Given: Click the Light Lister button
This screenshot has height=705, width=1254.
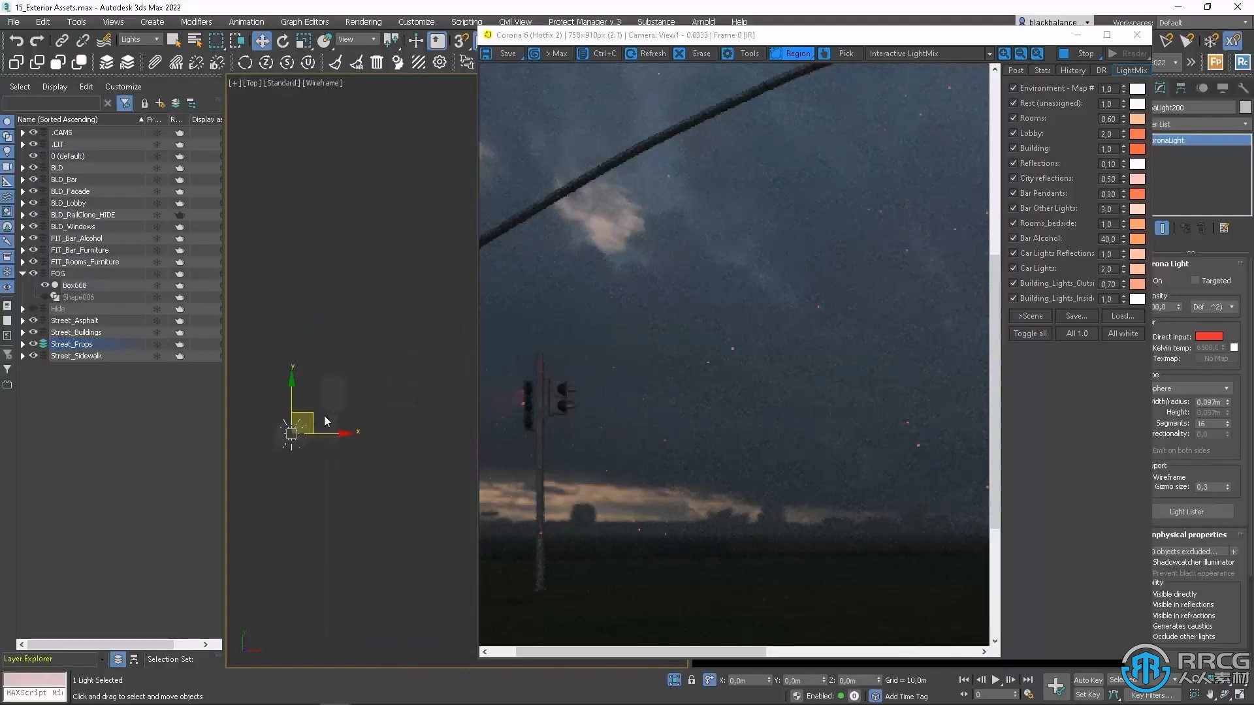Looking at the screenshot, I should (1187, 511).
